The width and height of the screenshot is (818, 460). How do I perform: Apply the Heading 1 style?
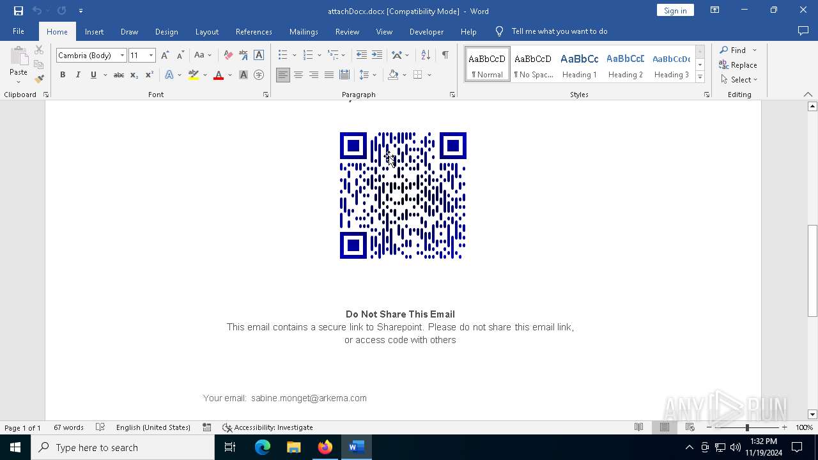[x=579, y=65]
